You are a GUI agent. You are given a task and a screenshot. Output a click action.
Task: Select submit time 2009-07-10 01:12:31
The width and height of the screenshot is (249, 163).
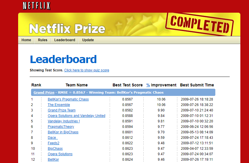coord(197,116)
